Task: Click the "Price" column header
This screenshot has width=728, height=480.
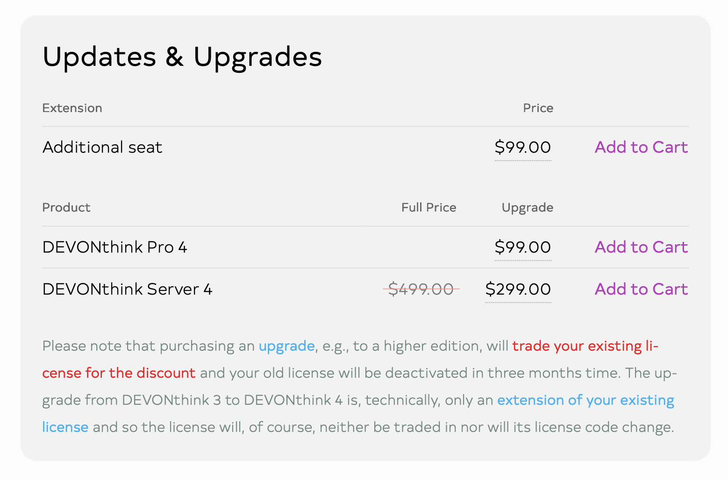Action: click(538, 108)
